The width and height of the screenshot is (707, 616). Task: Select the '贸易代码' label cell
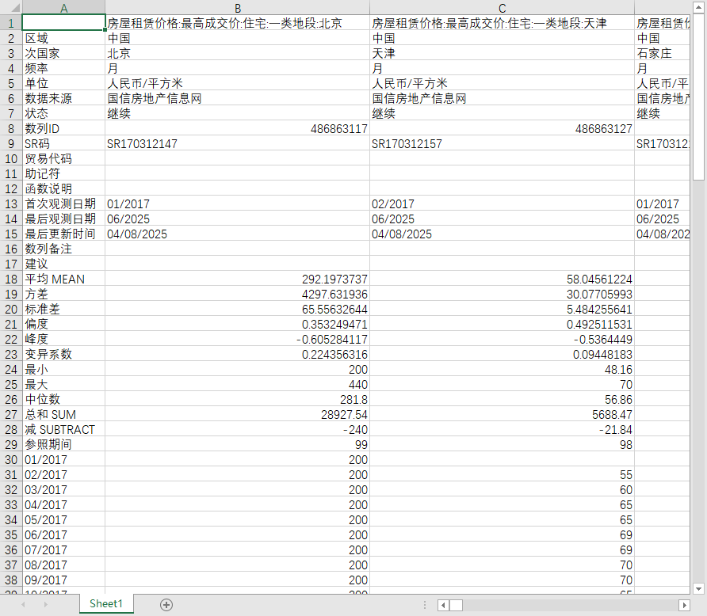tap(63, 158)
